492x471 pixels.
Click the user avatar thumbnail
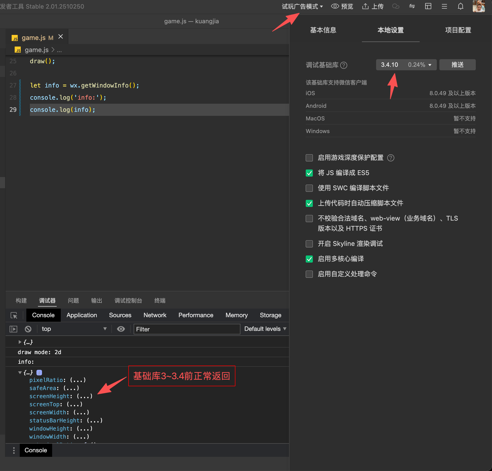tap(478, 6)
